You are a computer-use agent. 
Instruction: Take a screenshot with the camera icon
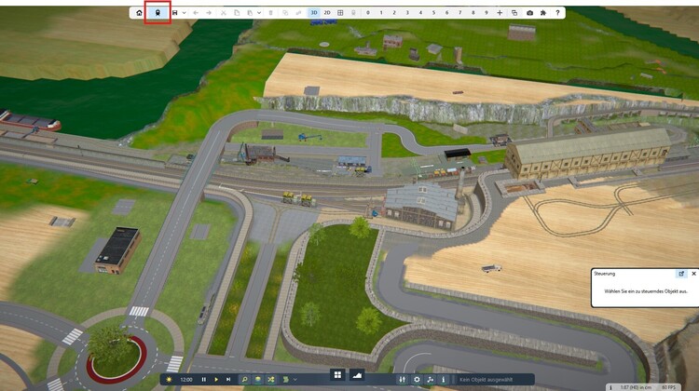click(529, 13)
